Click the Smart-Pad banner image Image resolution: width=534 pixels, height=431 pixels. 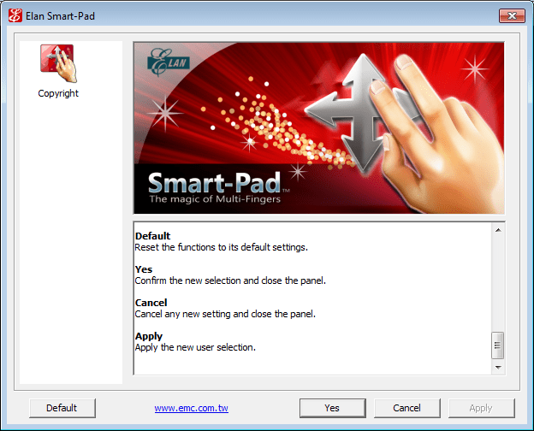(x=319, y=128)
